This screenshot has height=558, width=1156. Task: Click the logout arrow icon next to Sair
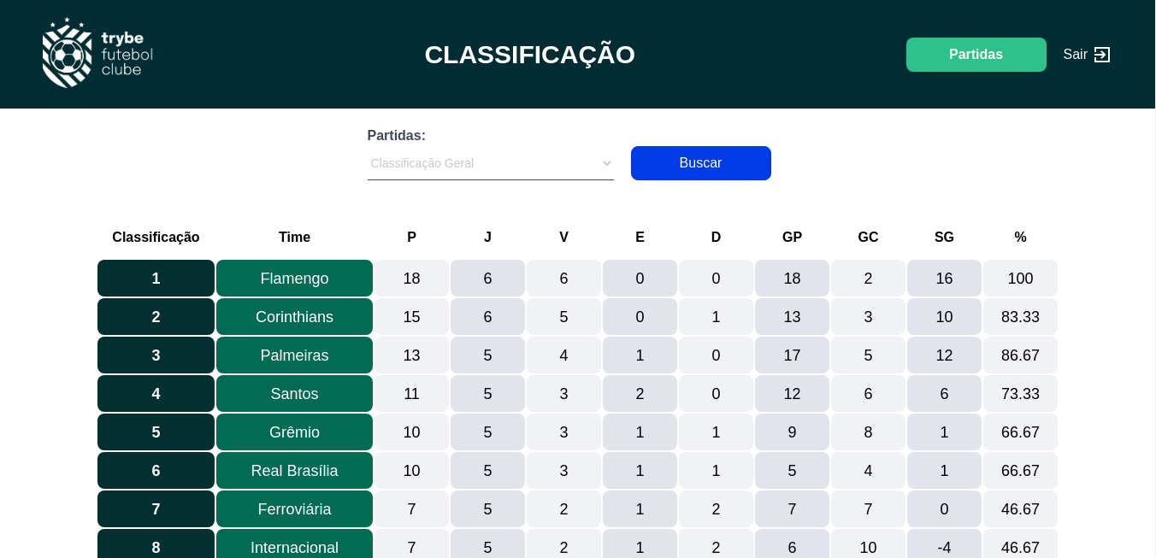click(1102, 55)
